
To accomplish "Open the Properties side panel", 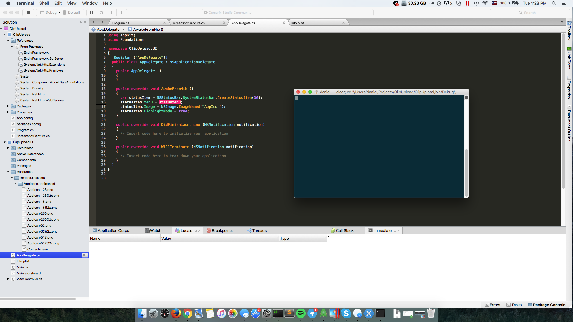I will (569, 87).
